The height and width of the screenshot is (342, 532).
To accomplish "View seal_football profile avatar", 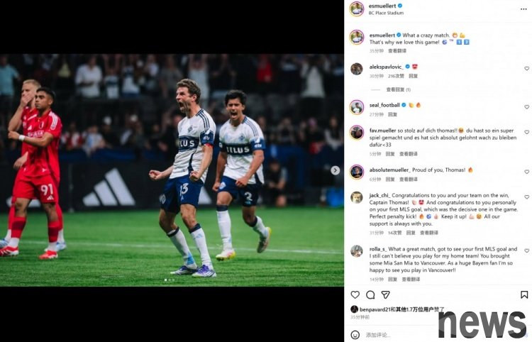I will tap(357, 108).
